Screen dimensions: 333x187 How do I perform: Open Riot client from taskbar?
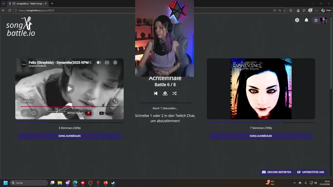tap(83, 183)
